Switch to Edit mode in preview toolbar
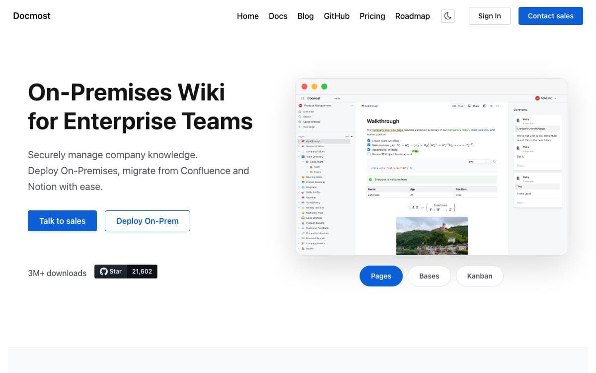Screen dimensions: 596x373 pos(454,106)
